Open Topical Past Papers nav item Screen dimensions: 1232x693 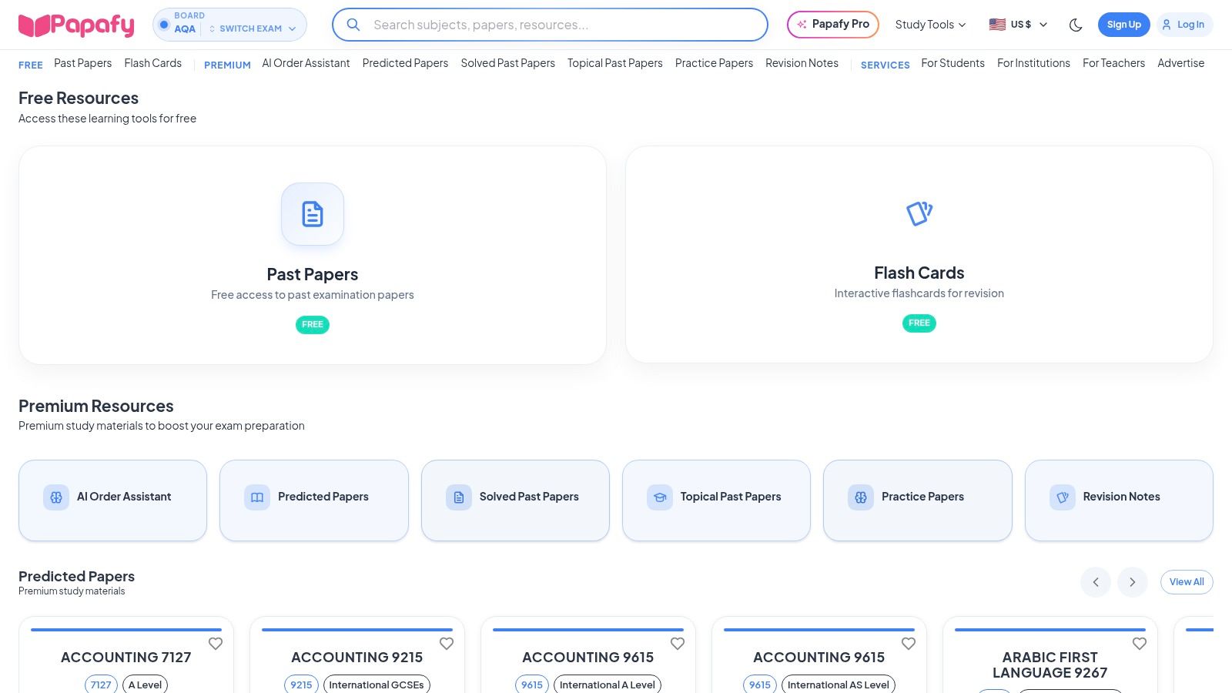pyautogui.click(x=615, y=63)
